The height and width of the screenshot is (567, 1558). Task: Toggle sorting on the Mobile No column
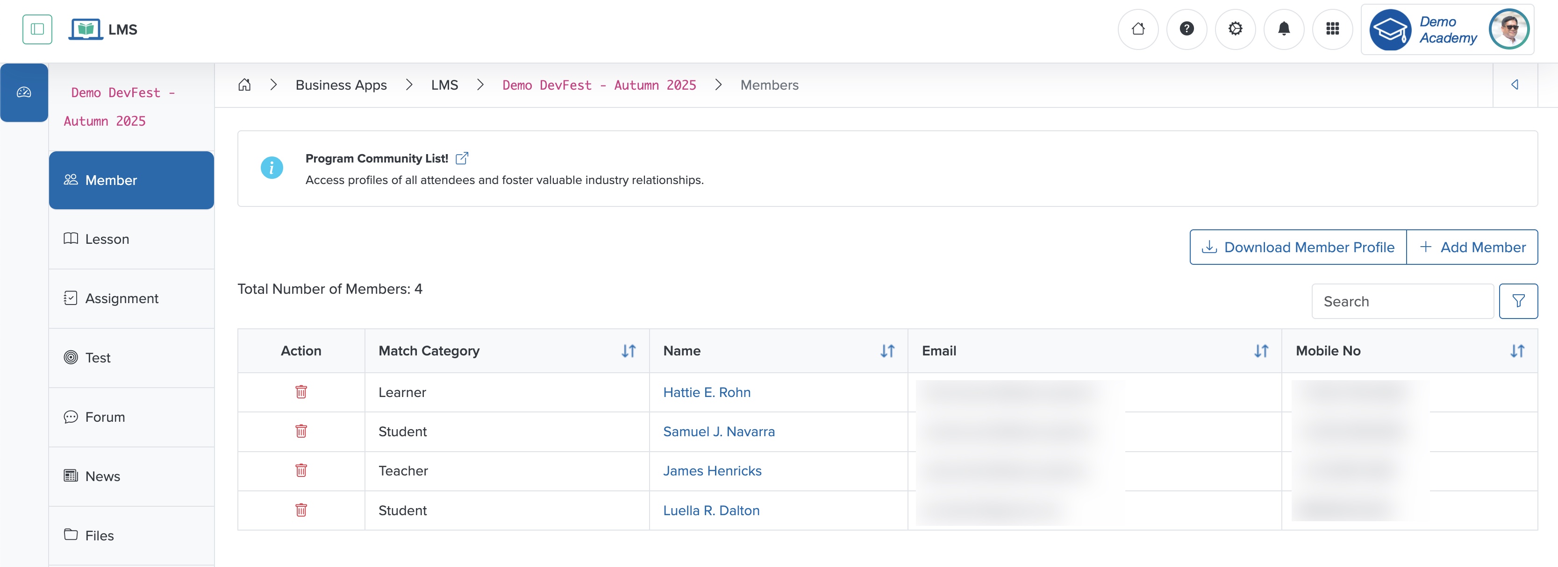click(x=1517, y=351)
